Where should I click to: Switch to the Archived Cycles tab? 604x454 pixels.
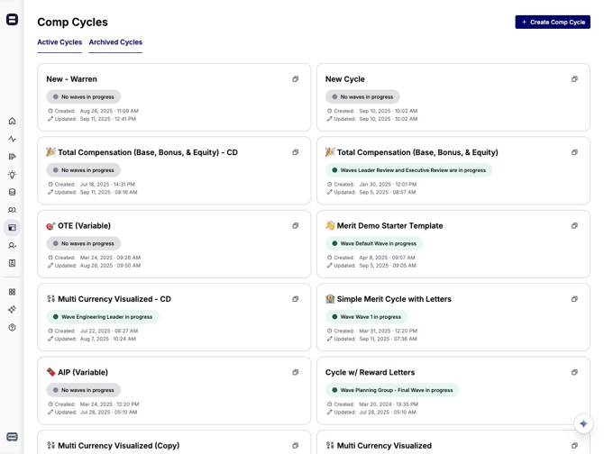pos(115,42)
